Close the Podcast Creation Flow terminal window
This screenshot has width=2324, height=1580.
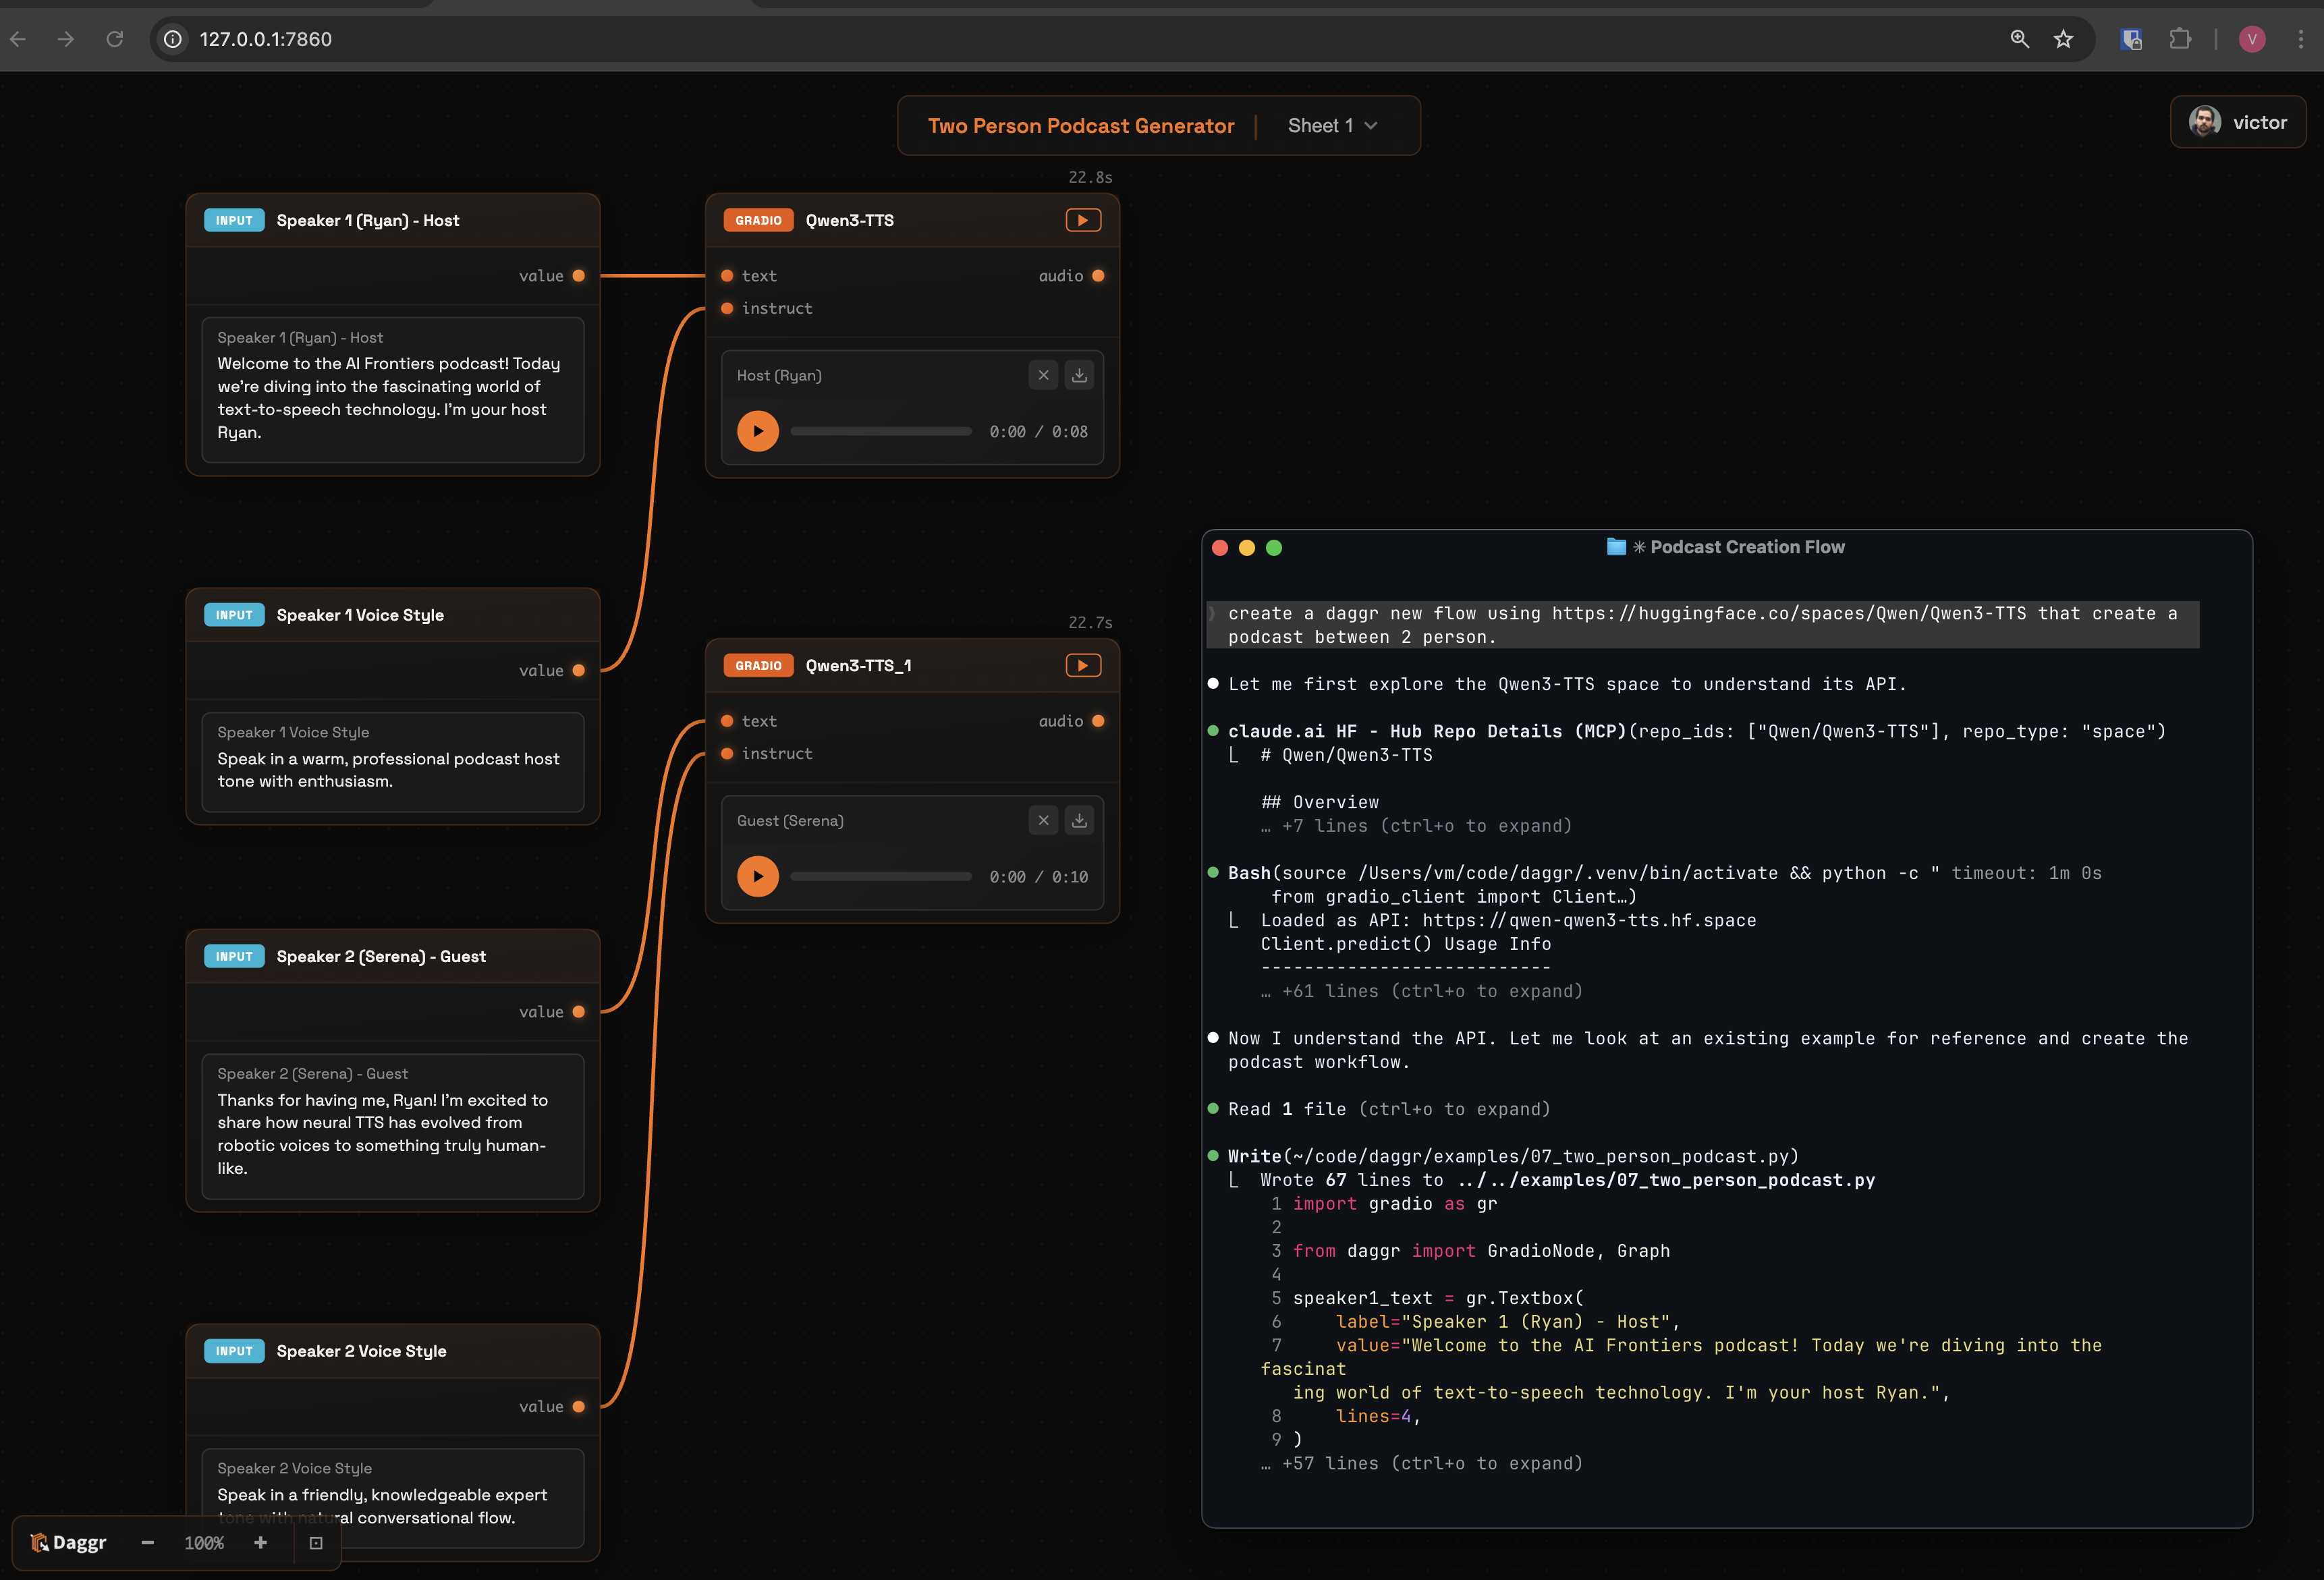click(x=1220, y=547)
